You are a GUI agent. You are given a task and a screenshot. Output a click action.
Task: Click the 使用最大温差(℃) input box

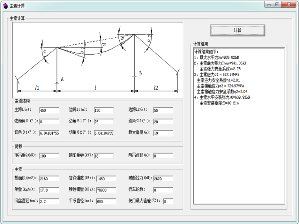point(168,202)
